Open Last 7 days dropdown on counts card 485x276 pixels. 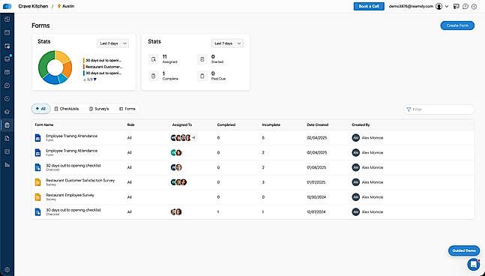tap(227, 43)
